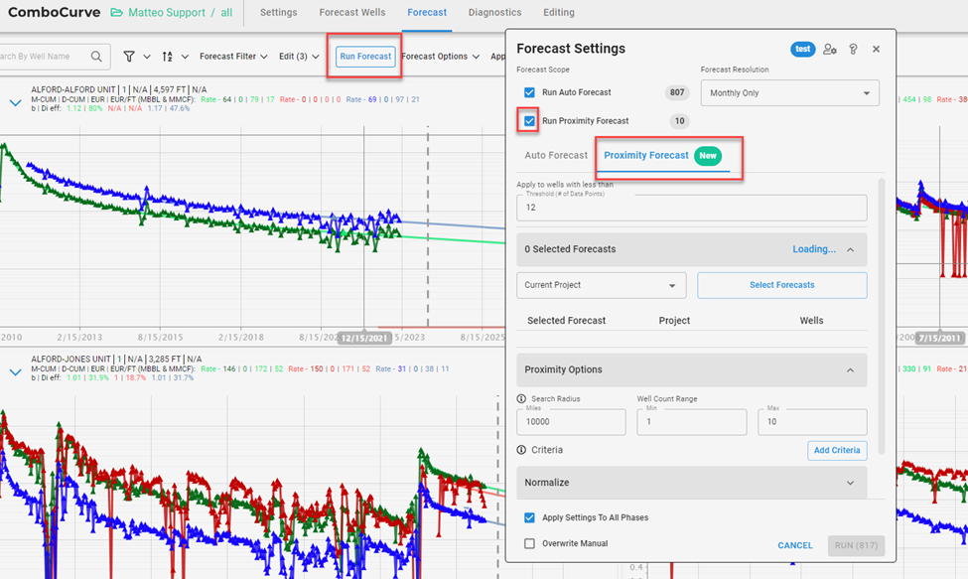This screenshot has height=579, width=968.
Task: Switch to the Auto Forecast tab
Action: 556,156
